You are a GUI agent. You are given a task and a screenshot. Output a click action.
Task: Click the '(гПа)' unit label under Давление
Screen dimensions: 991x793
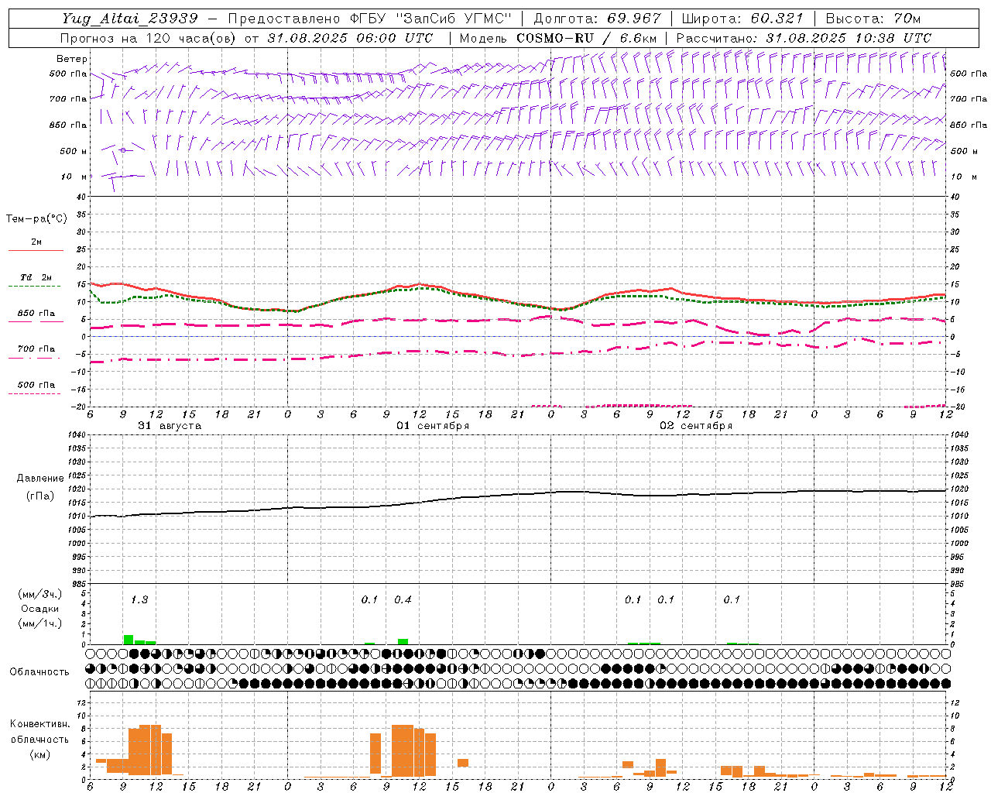tap(39, 496)
